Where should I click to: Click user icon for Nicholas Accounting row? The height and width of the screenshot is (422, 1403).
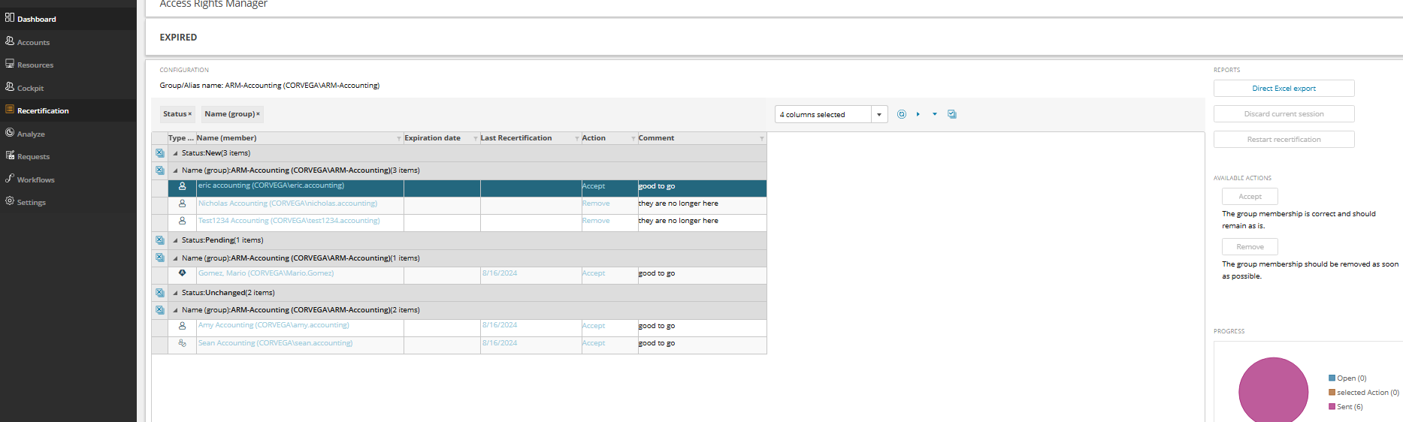(182, 203)
